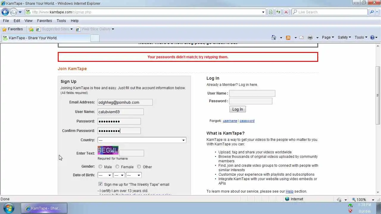
Task: Open the Page command bar menu
Action: pyautogui.click(x=328, y=37)
